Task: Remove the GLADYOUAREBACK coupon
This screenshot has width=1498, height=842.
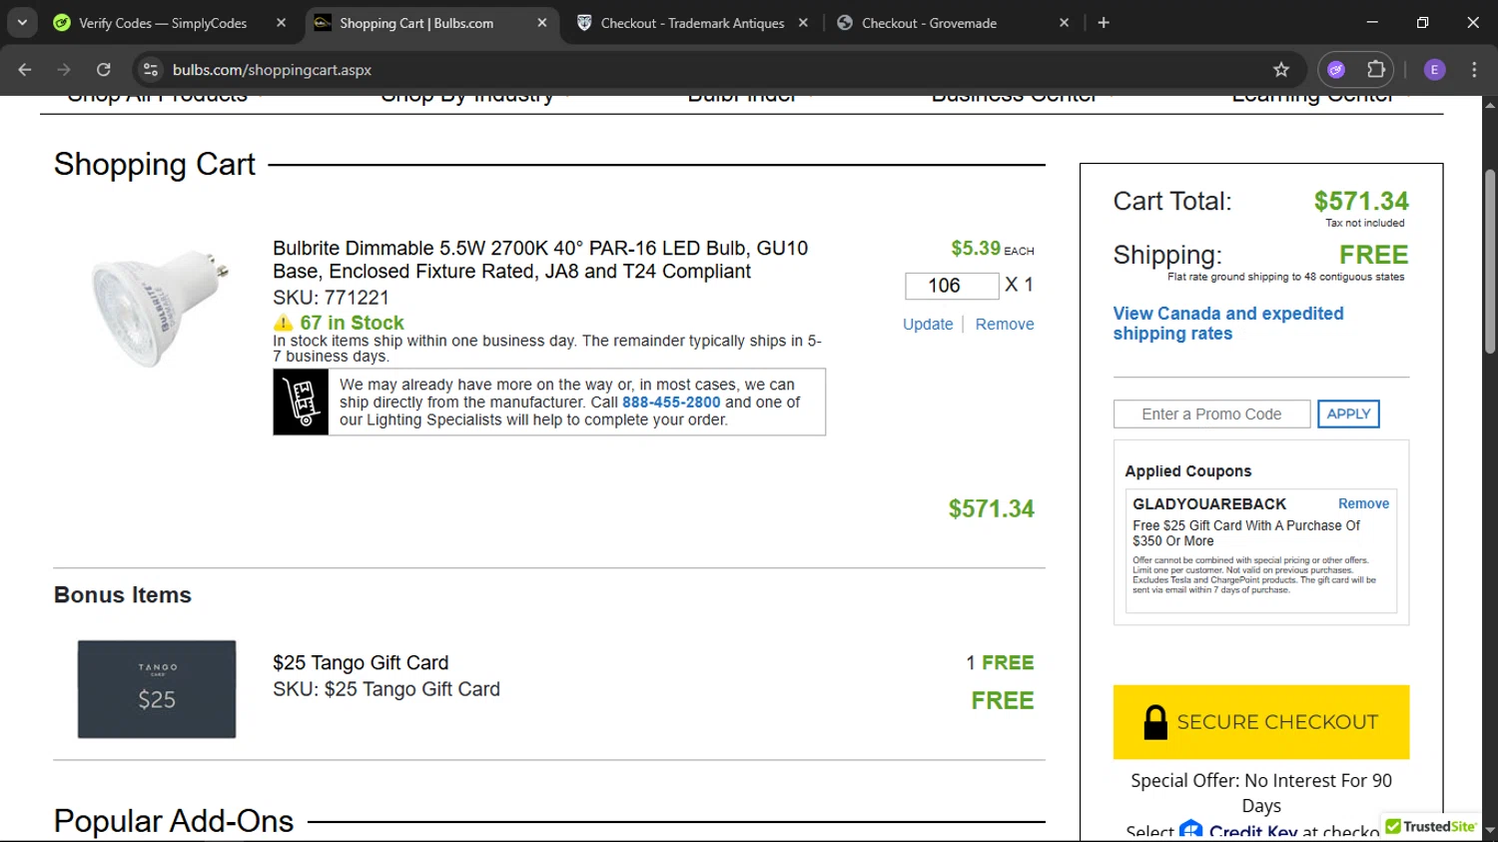Action: pos(1363,504)
